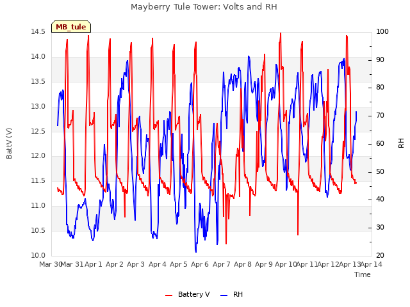The width and height of the screenshot is (410, 307).
Task: Click the 11.0 left axis value
Action: tap(38, 206)
